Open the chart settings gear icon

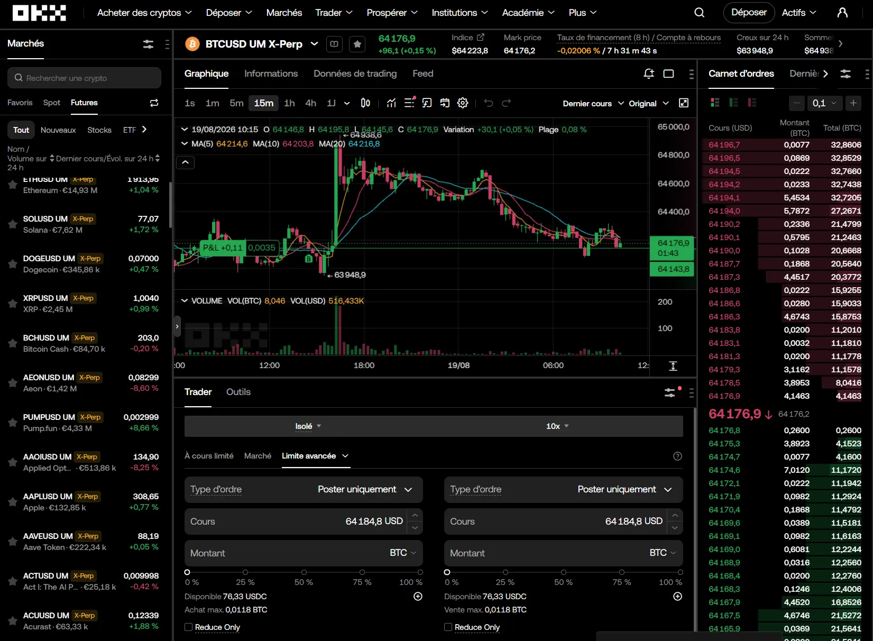pyautogui.click(x=463, y=103)
